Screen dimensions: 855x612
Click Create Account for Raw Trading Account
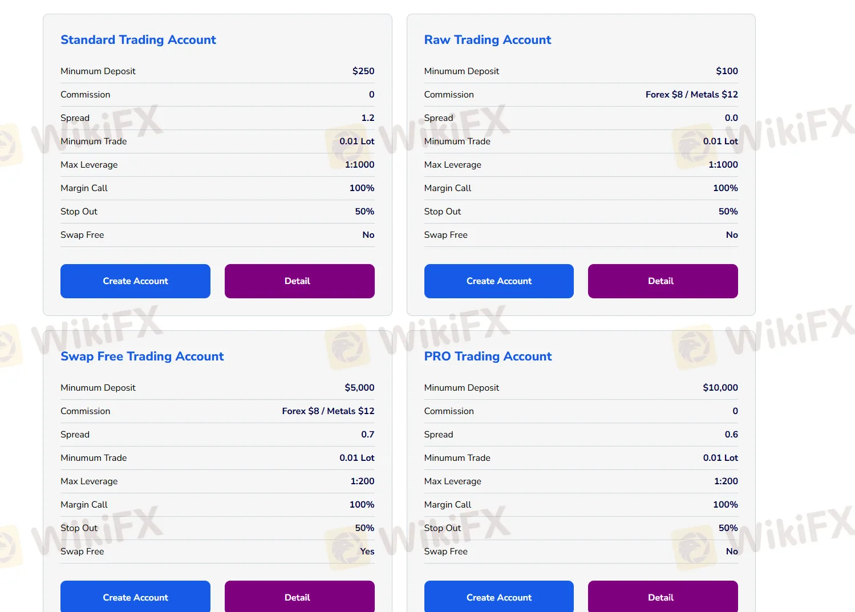[499, 281]
